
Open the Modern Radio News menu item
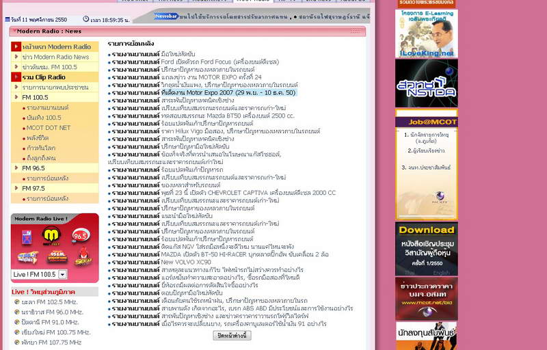click(61, 57)
